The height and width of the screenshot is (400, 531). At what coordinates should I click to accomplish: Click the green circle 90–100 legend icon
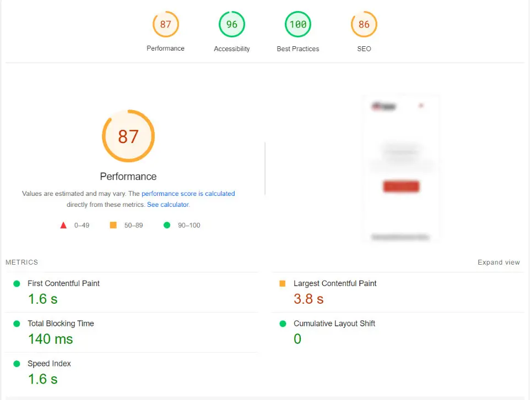tap(167, 225)
